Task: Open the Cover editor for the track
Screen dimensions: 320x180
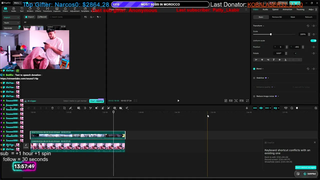Action: tap(26, 146)
